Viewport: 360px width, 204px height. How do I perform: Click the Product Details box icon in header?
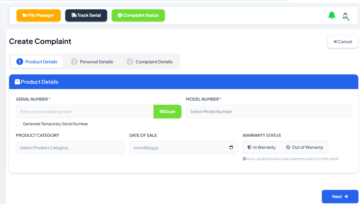[x=17, y=82]
